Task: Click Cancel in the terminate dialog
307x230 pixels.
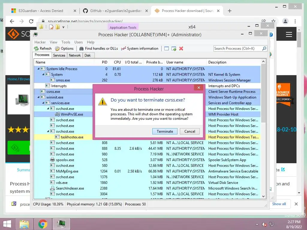Action: click(190, 131)
